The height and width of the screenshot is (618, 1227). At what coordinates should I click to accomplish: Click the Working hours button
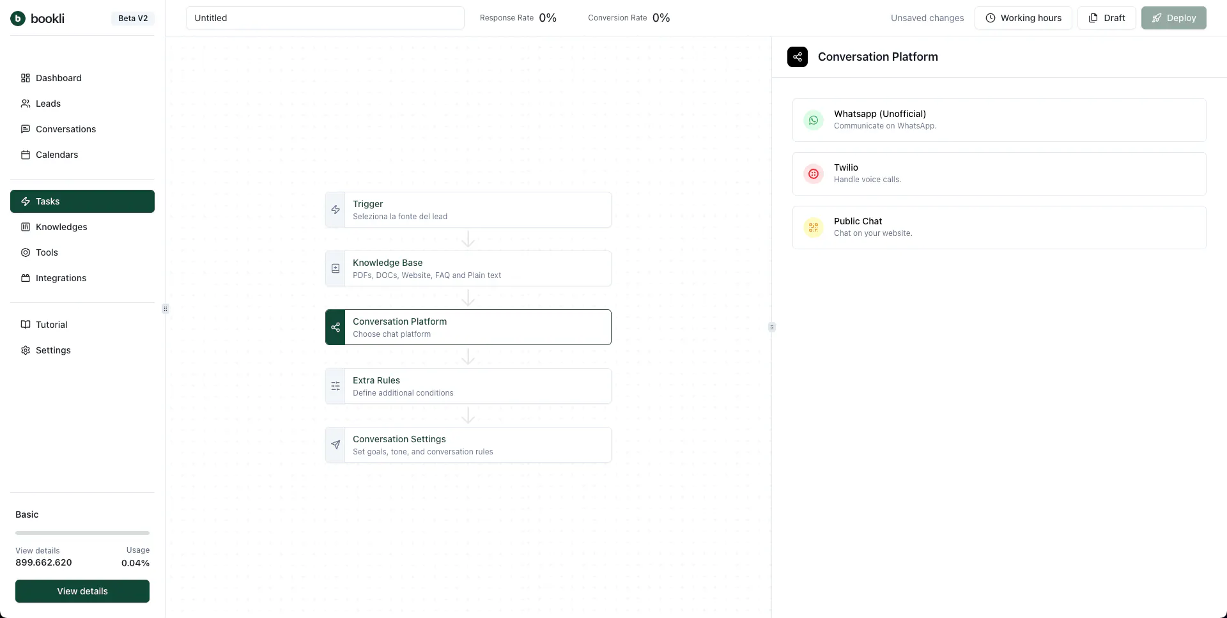coord(1023,18)
